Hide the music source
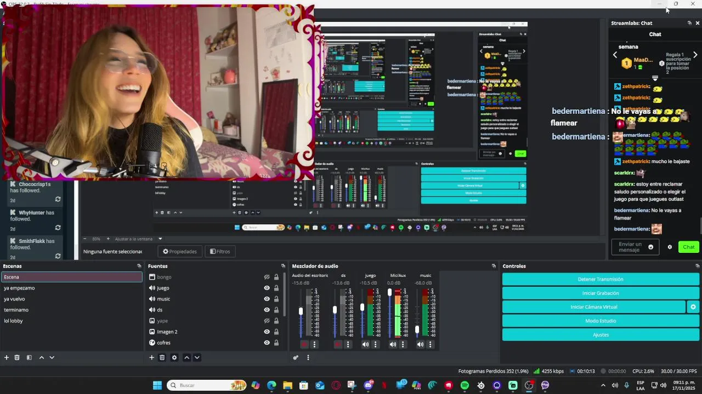This screenshot has height=394, width=702. tap(267, 299)
